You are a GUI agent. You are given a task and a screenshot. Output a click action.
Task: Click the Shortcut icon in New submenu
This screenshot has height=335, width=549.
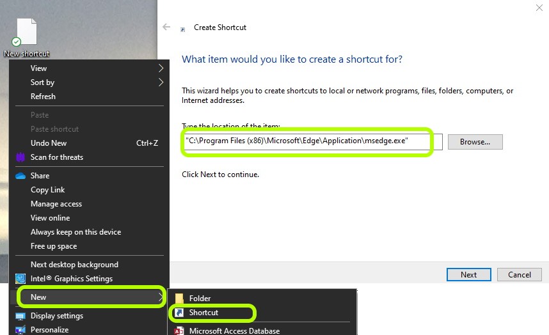(179, 313)
